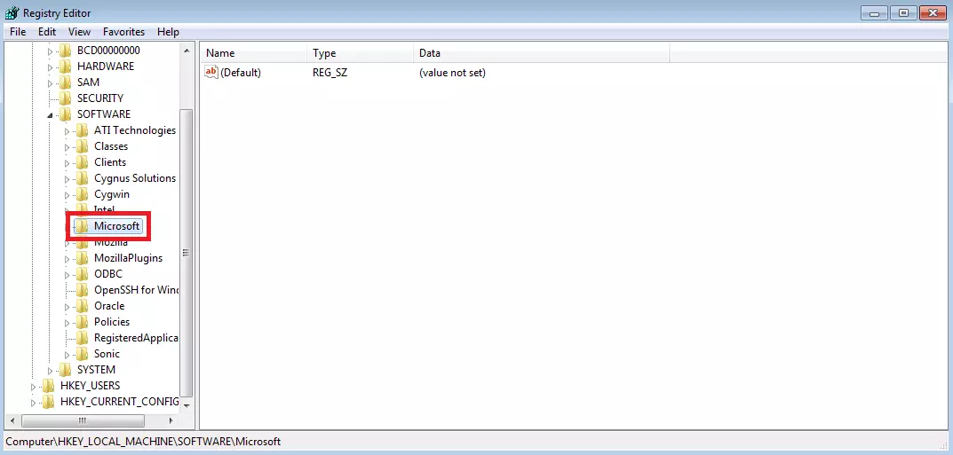
Task: Expand the Cygnus Solutions key
Action: (68, 179)
